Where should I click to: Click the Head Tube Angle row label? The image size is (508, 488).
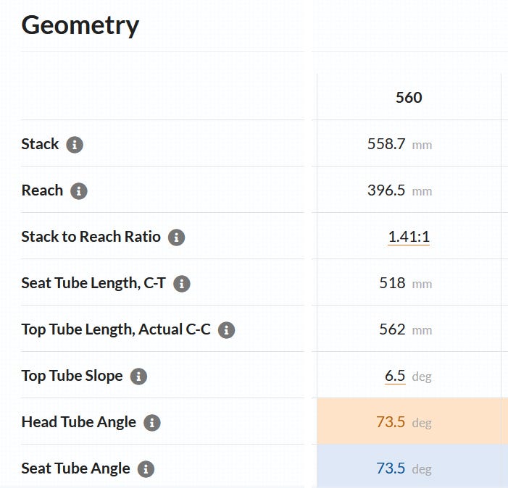point(78,422)
